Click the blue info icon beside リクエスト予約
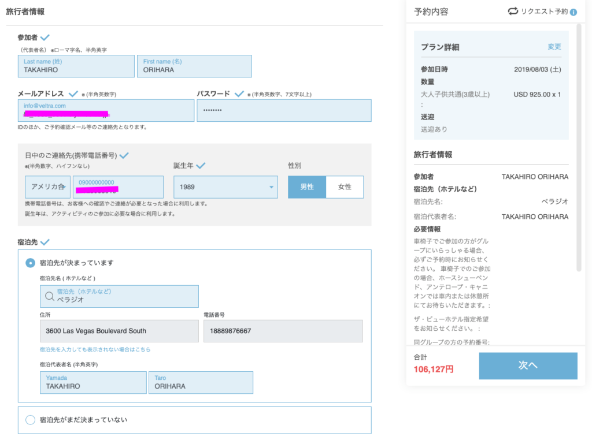 (573, 12)
